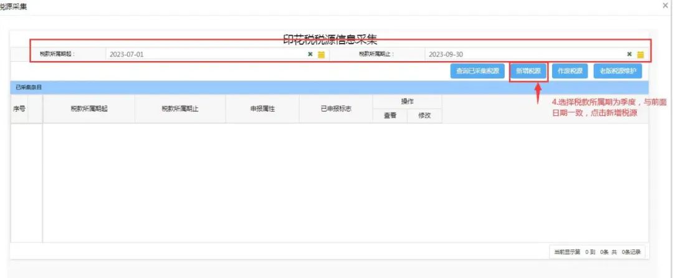673x278 pixels.
Task: Click the 申报属性 column header
Action: coord(262,108)
